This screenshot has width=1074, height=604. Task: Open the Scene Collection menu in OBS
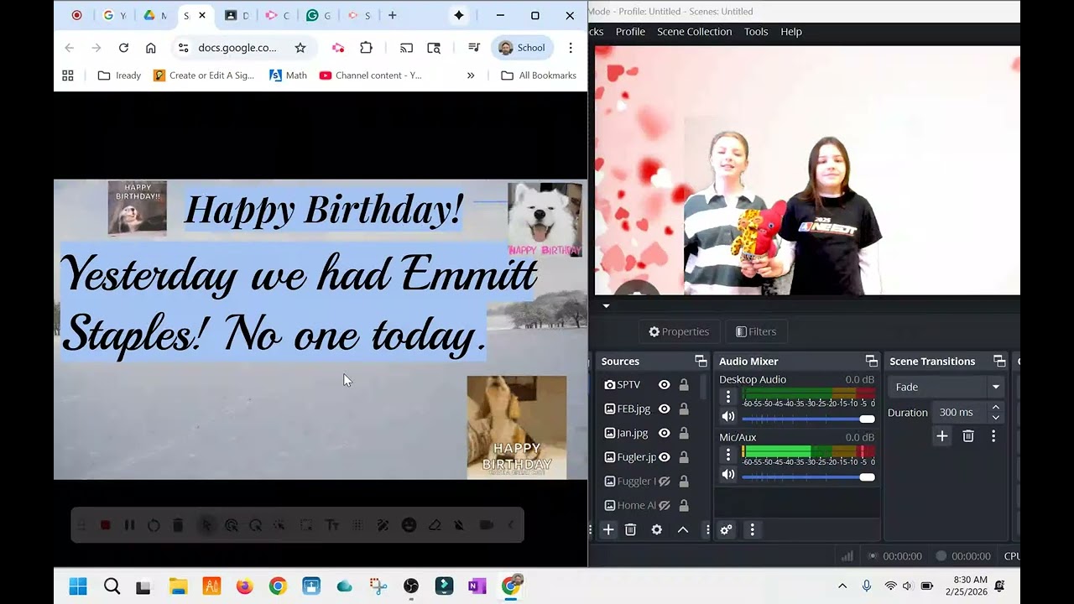point(695,32)
